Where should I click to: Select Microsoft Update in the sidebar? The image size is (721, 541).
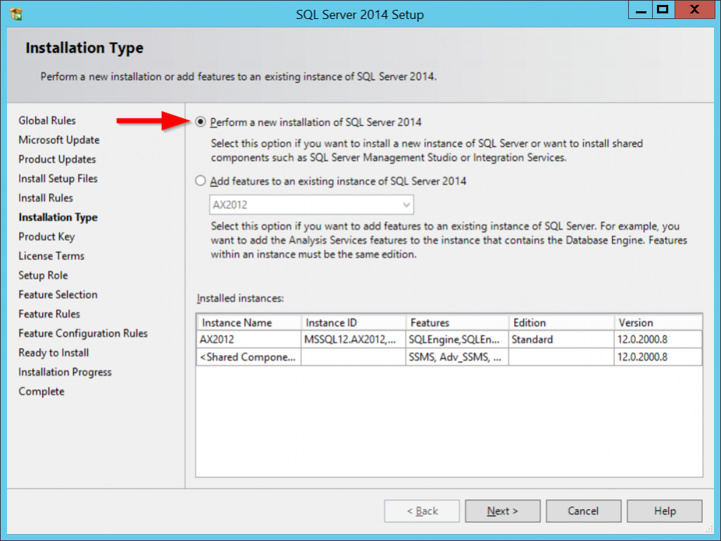tap(58, 139)
